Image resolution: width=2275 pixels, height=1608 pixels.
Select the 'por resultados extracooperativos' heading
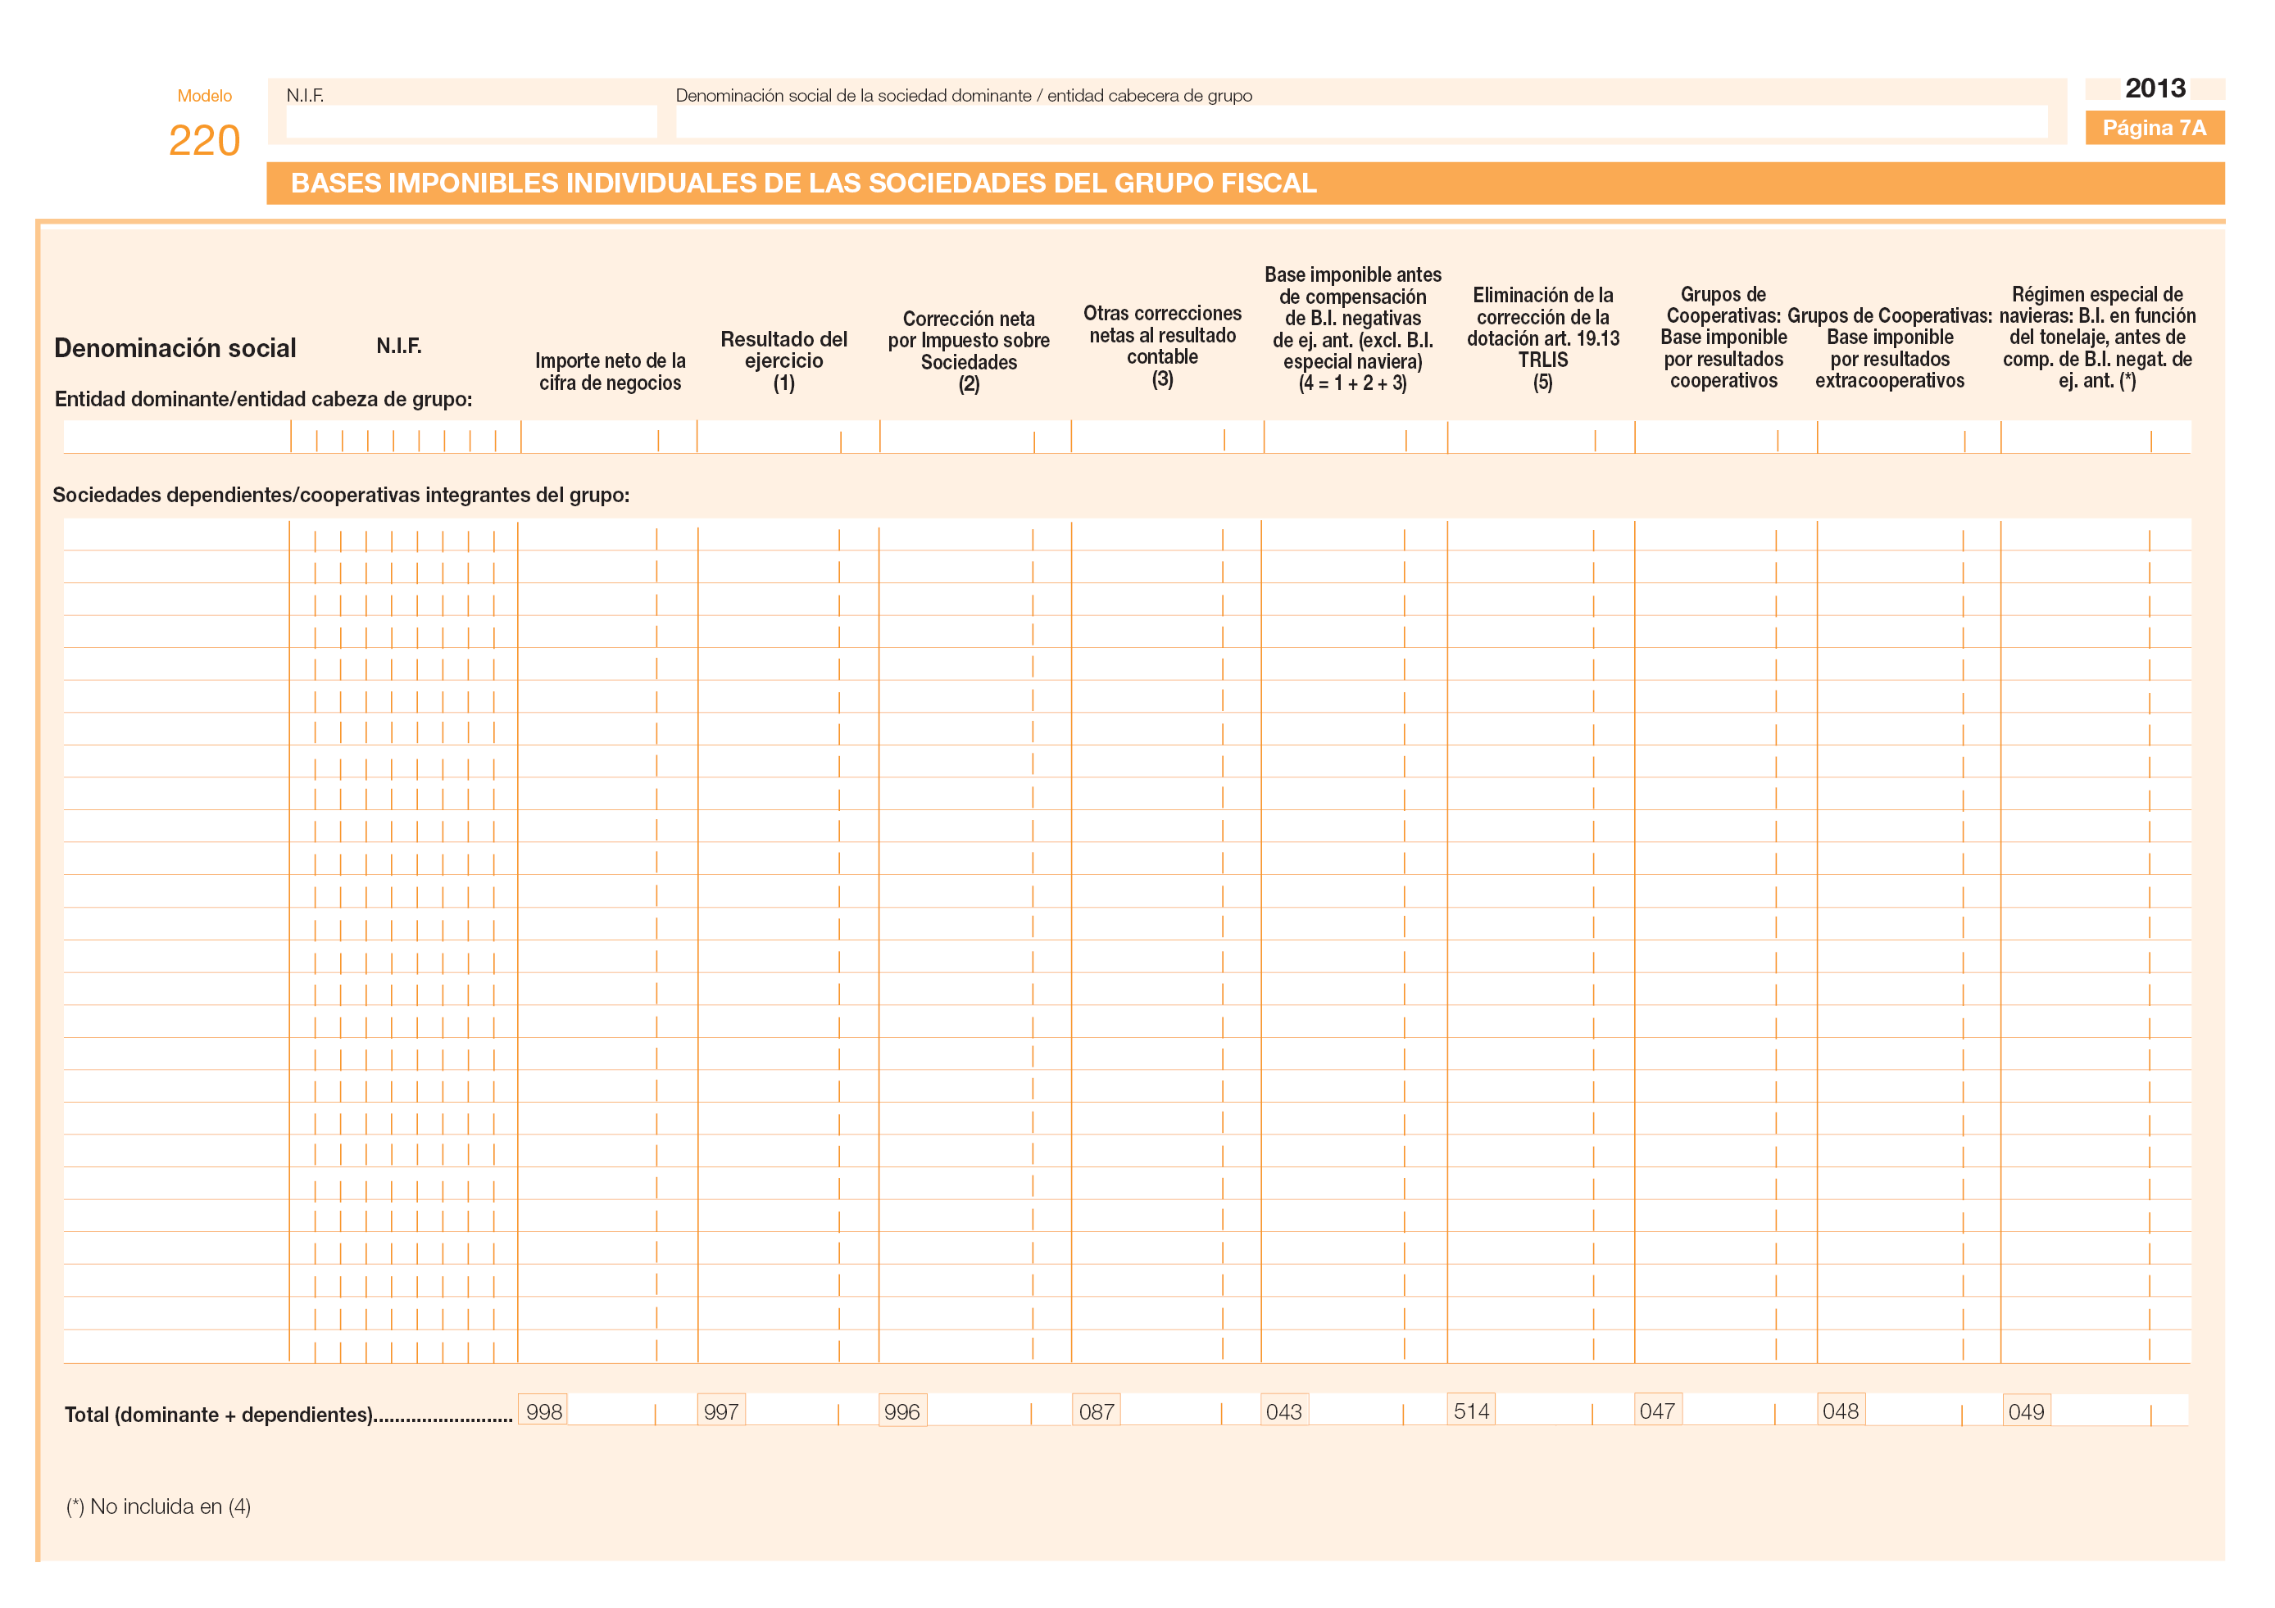pyautogui.click(x=1890, y=347)
